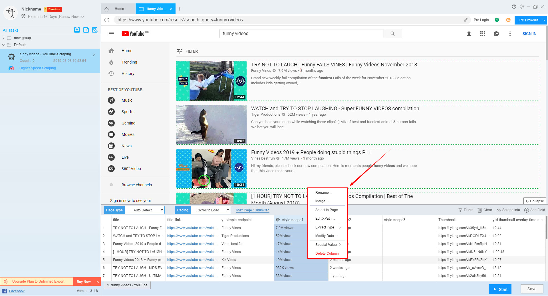Click the page reload icon
548x296 pixels.
tap(107, 20)
